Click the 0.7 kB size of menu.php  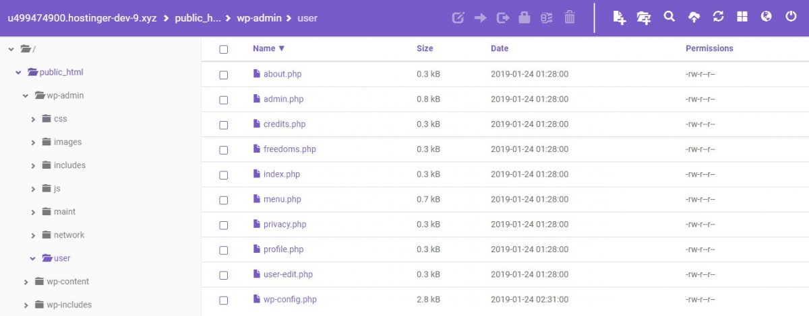click(428, 199)
